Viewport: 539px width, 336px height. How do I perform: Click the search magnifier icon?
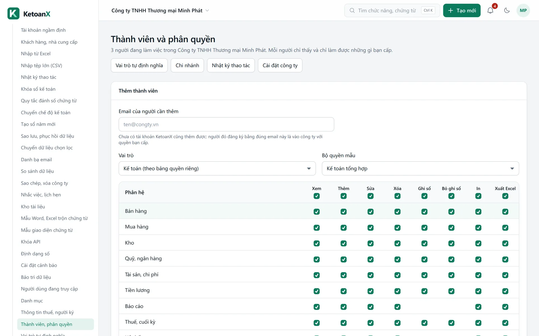(x=352, y=11)
